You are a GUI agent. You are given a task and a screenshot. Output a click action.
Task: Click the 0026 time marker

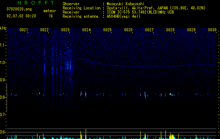click(128, 30)
